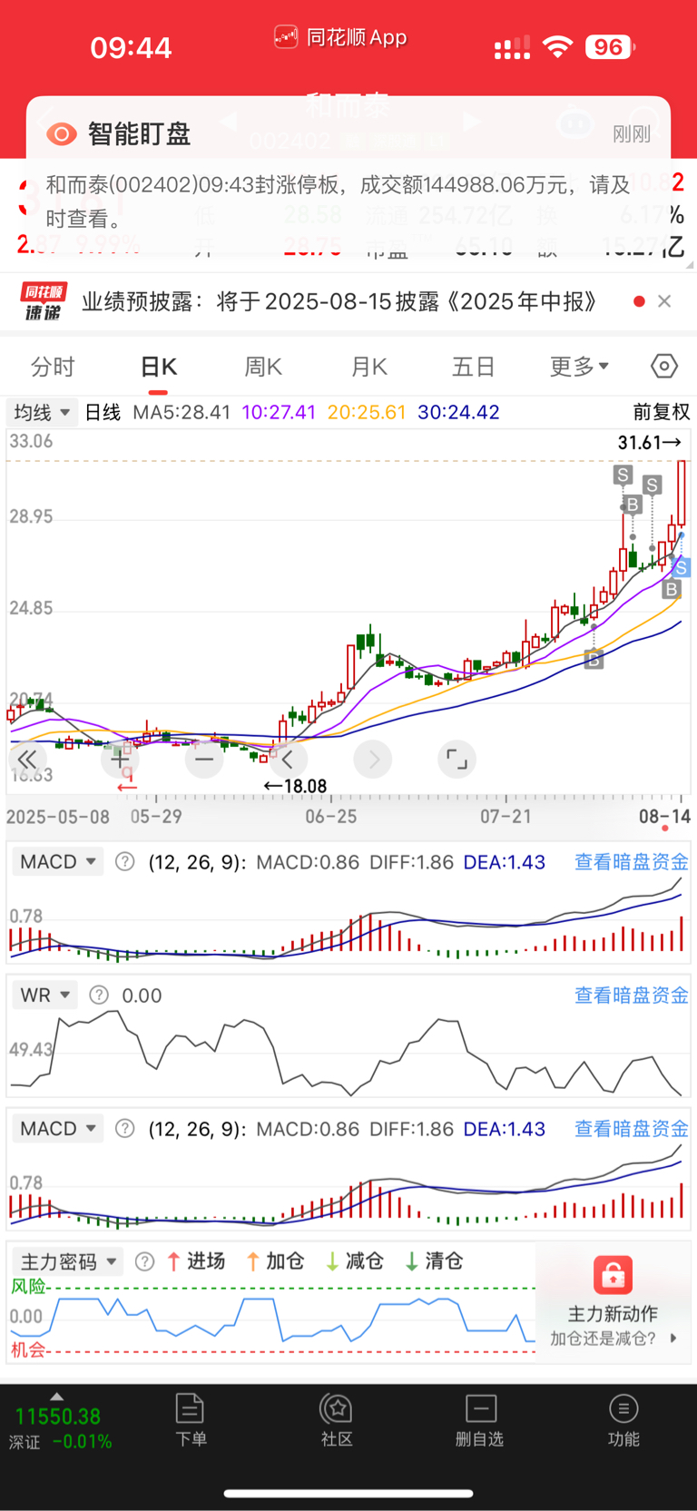
Task: Tap the blue S marker on chart
Action: point(682,568)
